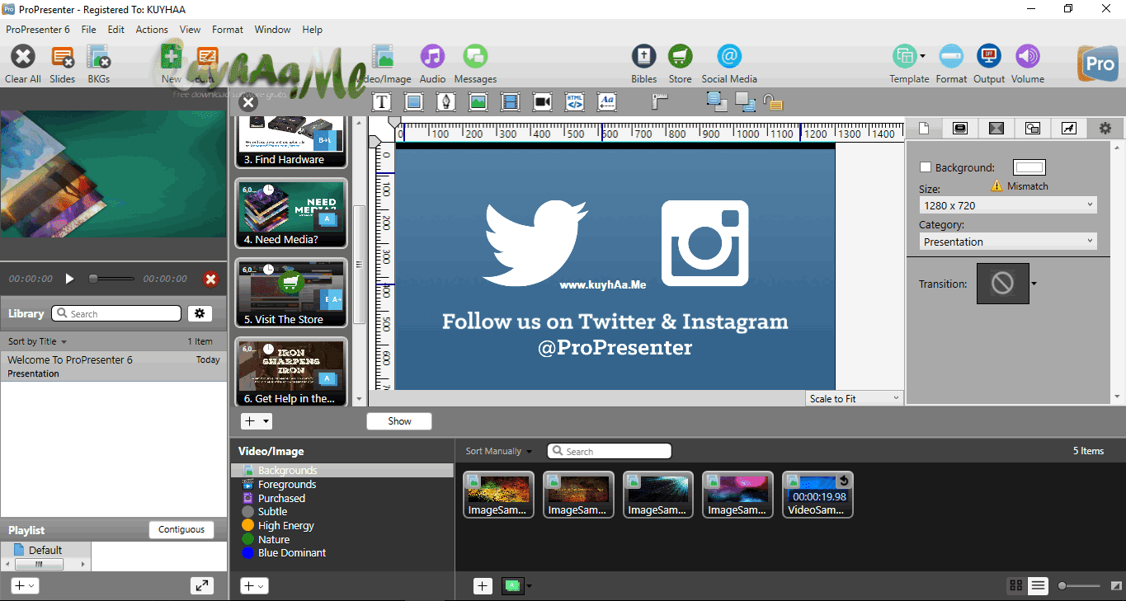
Task: Expand the playlist panel with the arrows icon
Action: pyautogui.click(x=201, y=585)
